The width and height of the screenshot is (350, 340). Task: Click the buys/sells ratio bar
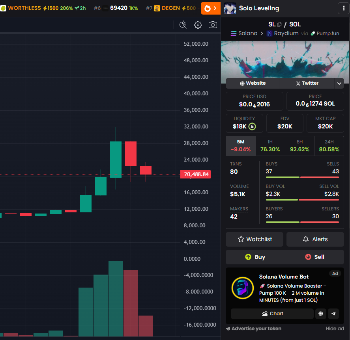302,177
